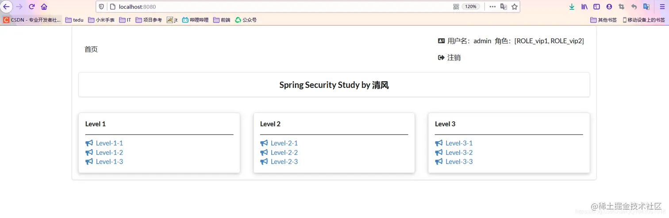Open the 哔哩哔哩 bookmark
669x218 pixels.
[x=195, y=20]
